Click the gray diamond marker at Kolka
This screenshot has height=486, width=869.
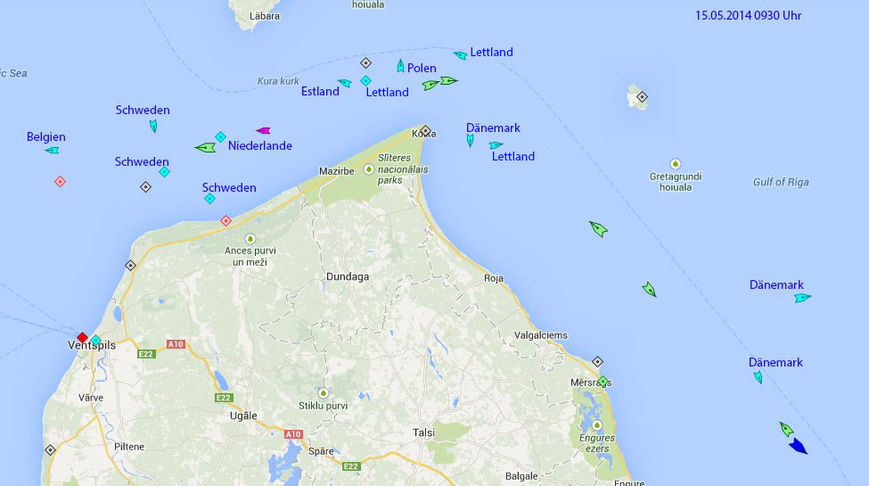pyautogui.click(x=426, y=130)
